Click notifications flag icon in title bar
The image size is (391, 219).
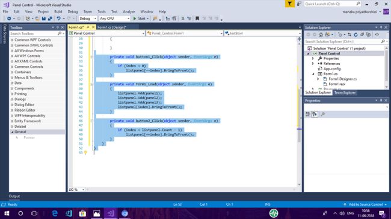(x=290, y=4)
